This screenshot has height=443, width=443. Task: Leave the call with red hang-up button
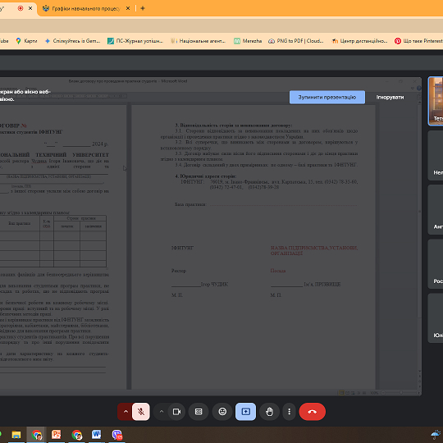pyautogui.click(x=313, y=412)
